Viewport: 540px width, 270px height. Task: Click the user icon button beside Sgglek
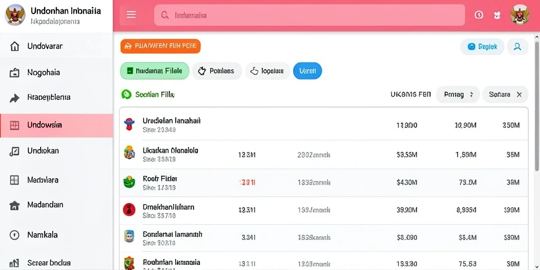517,47
